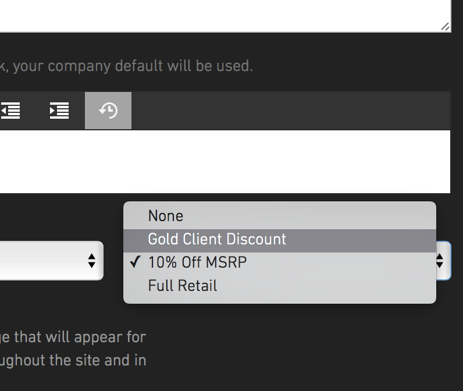This screenshot has width=463, height=391.
Task: Click the resize grip of the upper text box
Action: pyautogui.click(x=446, y=27)
